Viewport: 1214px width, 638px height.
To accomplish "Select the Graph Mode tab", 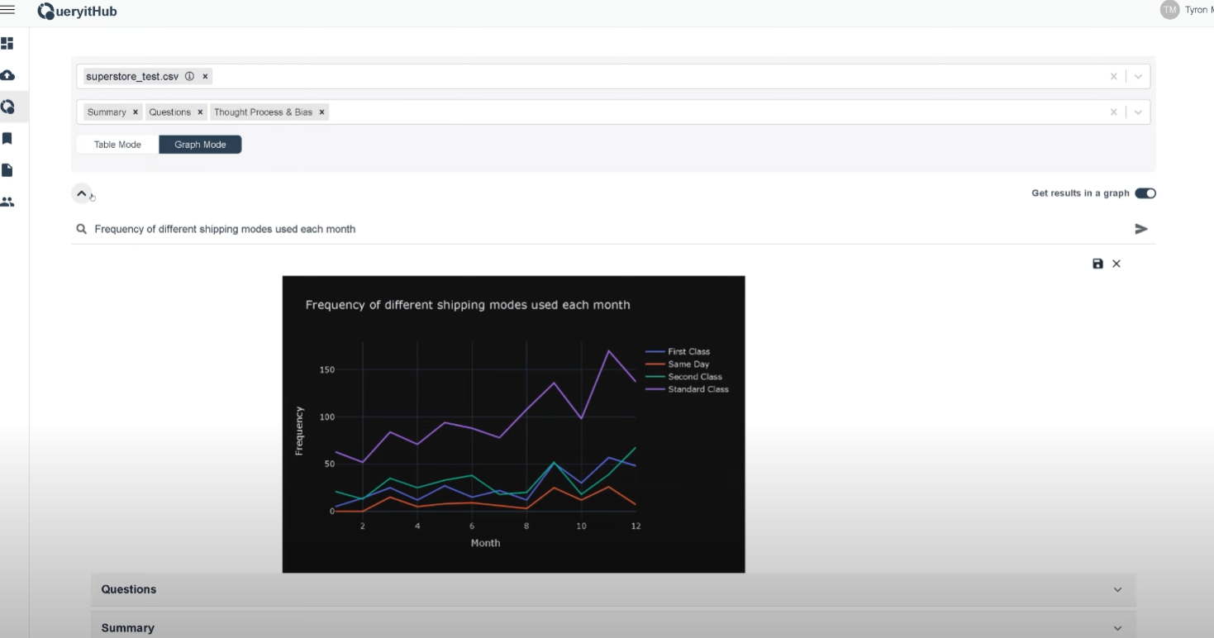I will (x=200, y=145).
